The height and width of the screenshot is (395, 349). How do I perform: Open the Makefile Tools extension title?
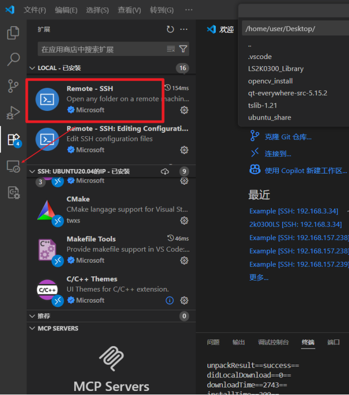pyautogui.click(x=91, y=239)
